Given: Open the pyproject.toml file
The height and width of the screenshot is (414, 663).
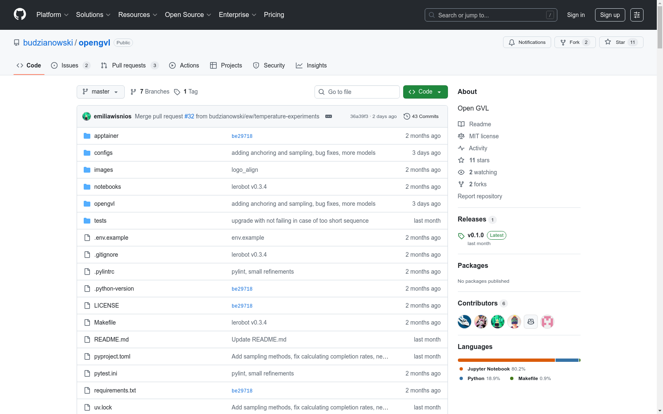Looking at the screenshot, I should coord(112,356).
